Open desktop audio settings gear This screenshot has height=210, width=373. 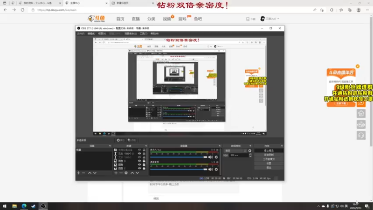pyautogui.click(x=216, y=169)
